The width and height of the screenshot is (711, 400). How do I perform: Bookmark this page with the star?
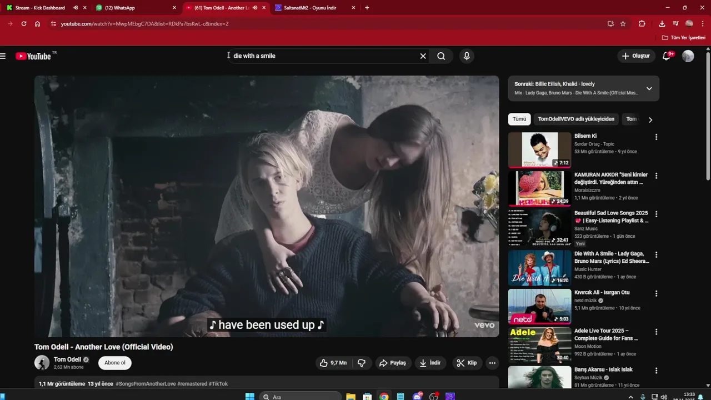click(x=623, y=24)
